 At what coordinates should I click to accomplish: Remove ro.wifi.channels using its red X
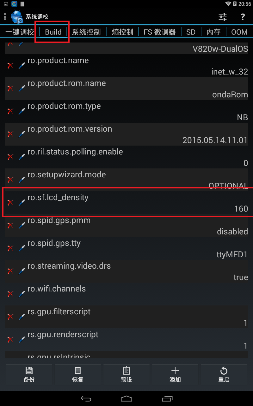(x=10, y=294)
